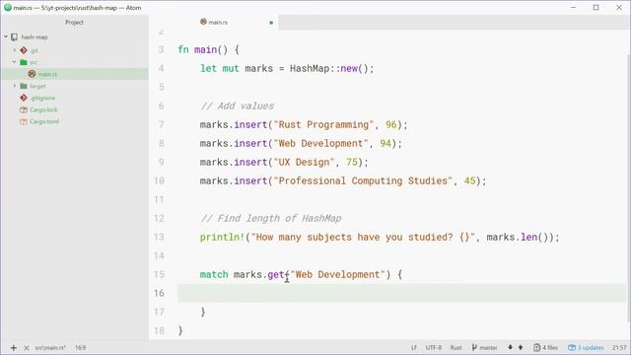Change encoding via UTF-8 selector
The width and height of the screenshot is (631, 355).
pos(434,348)
